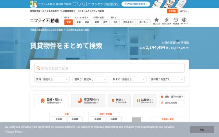Click the Nifty app icon in top banner
Screen dimensions: 219x137
pyautogui.click(x=34, y=4)
